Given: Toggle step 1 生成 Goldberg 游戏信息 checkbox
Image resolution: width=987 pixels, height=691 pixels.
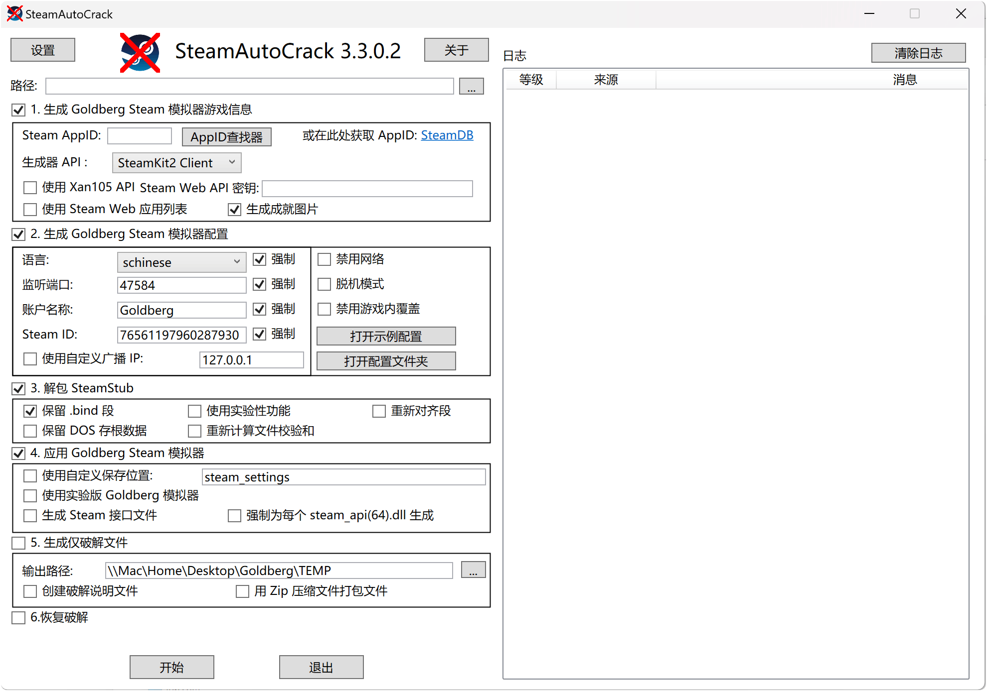Looking at the screenshot, I should click(19, 110).
